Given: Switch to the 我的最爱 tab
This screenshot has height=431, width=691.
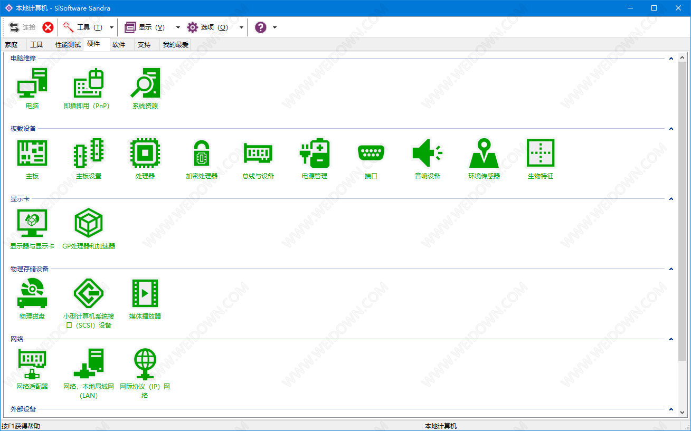Looking at the screenshot, I should pyautogui.click(x=175, y=45).
